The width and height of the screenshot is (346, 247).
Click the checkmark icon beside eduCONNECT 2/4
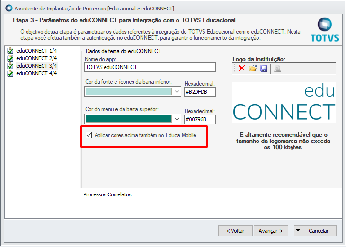tap(10, 58)
